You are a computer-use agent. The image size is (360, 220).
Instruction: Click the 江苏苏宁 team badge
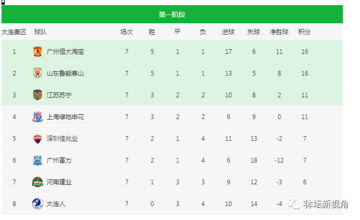click(37, 95)
